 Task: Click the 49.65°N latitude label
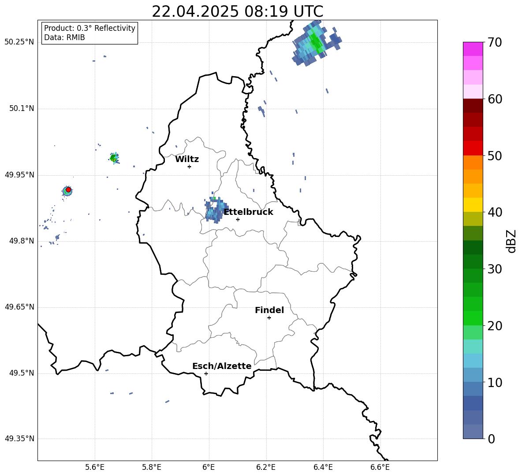(19, 307)
